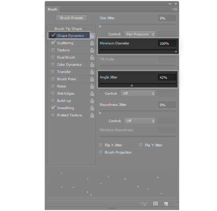Click the lock icon beside Smoothing

coord(92,108)
